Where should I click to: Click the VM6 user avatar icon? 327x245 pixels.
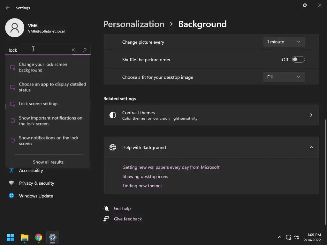point(15,28)
